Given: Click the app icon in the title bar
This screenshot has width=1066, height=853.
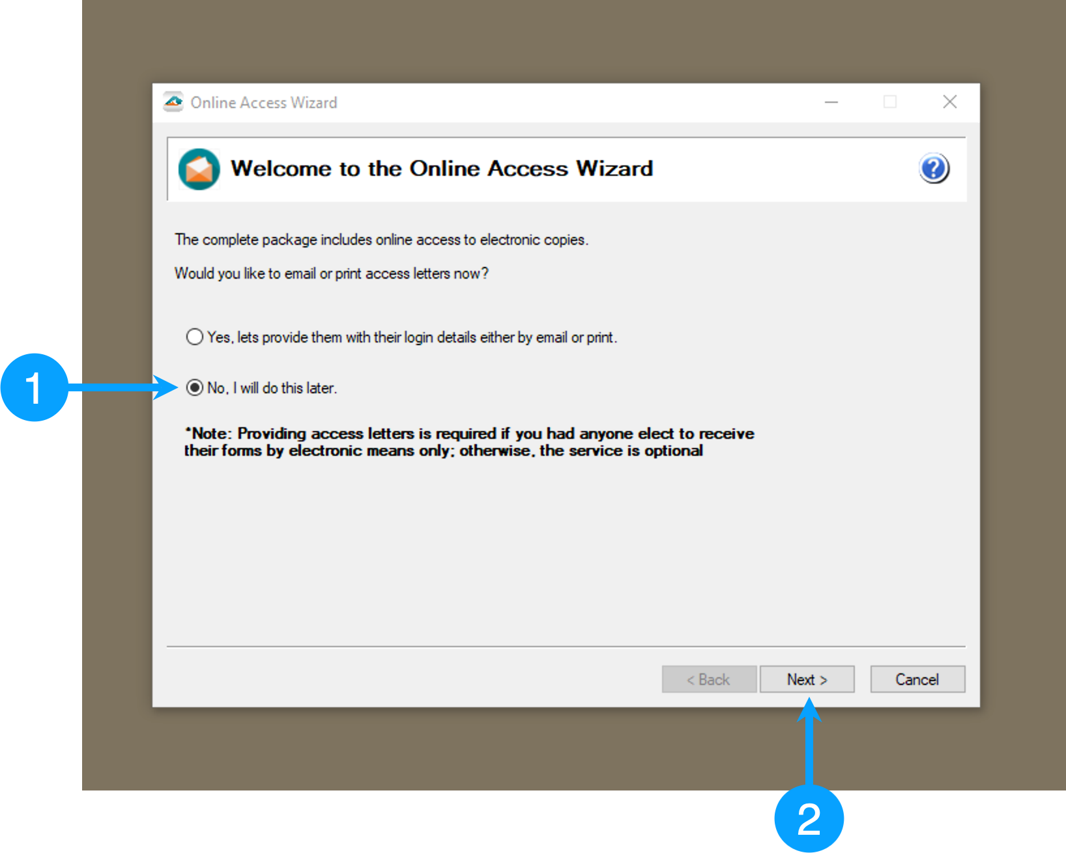Looking at the screenshot, I should coord(173,102).
